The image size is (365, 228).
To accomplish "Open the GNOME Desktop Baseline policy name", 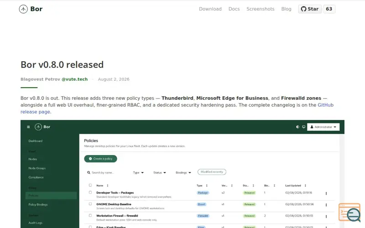I will (114, 204).
